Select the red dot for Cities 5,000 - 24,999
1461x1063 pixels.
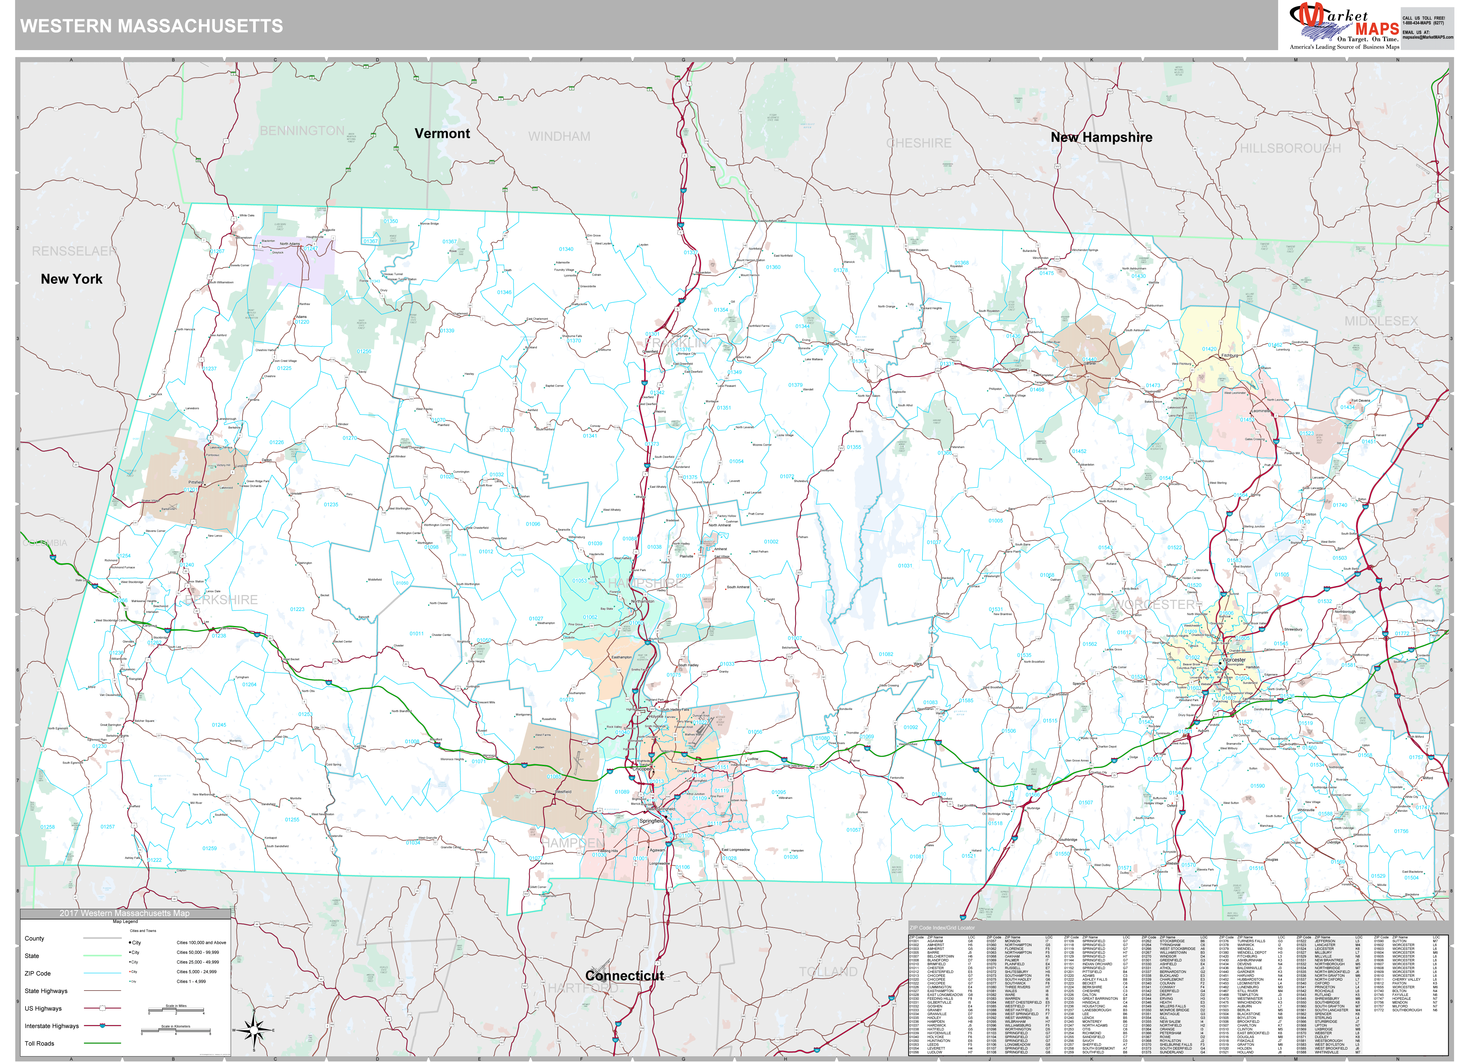(130, 971)
